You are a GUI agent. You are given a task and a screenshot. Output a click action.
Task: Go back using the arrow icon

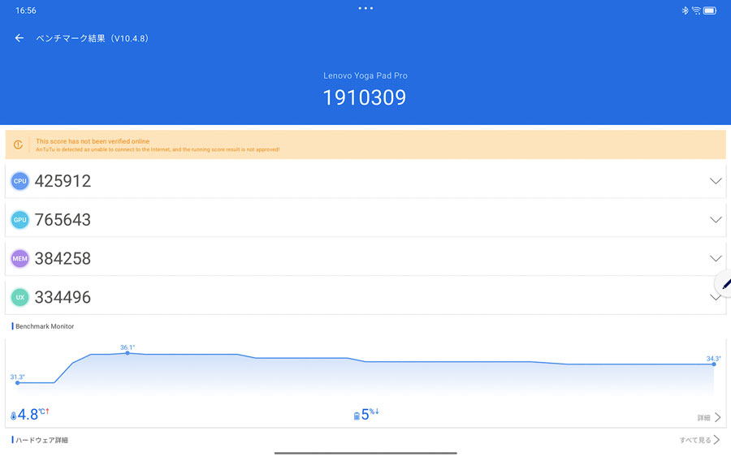19,38
